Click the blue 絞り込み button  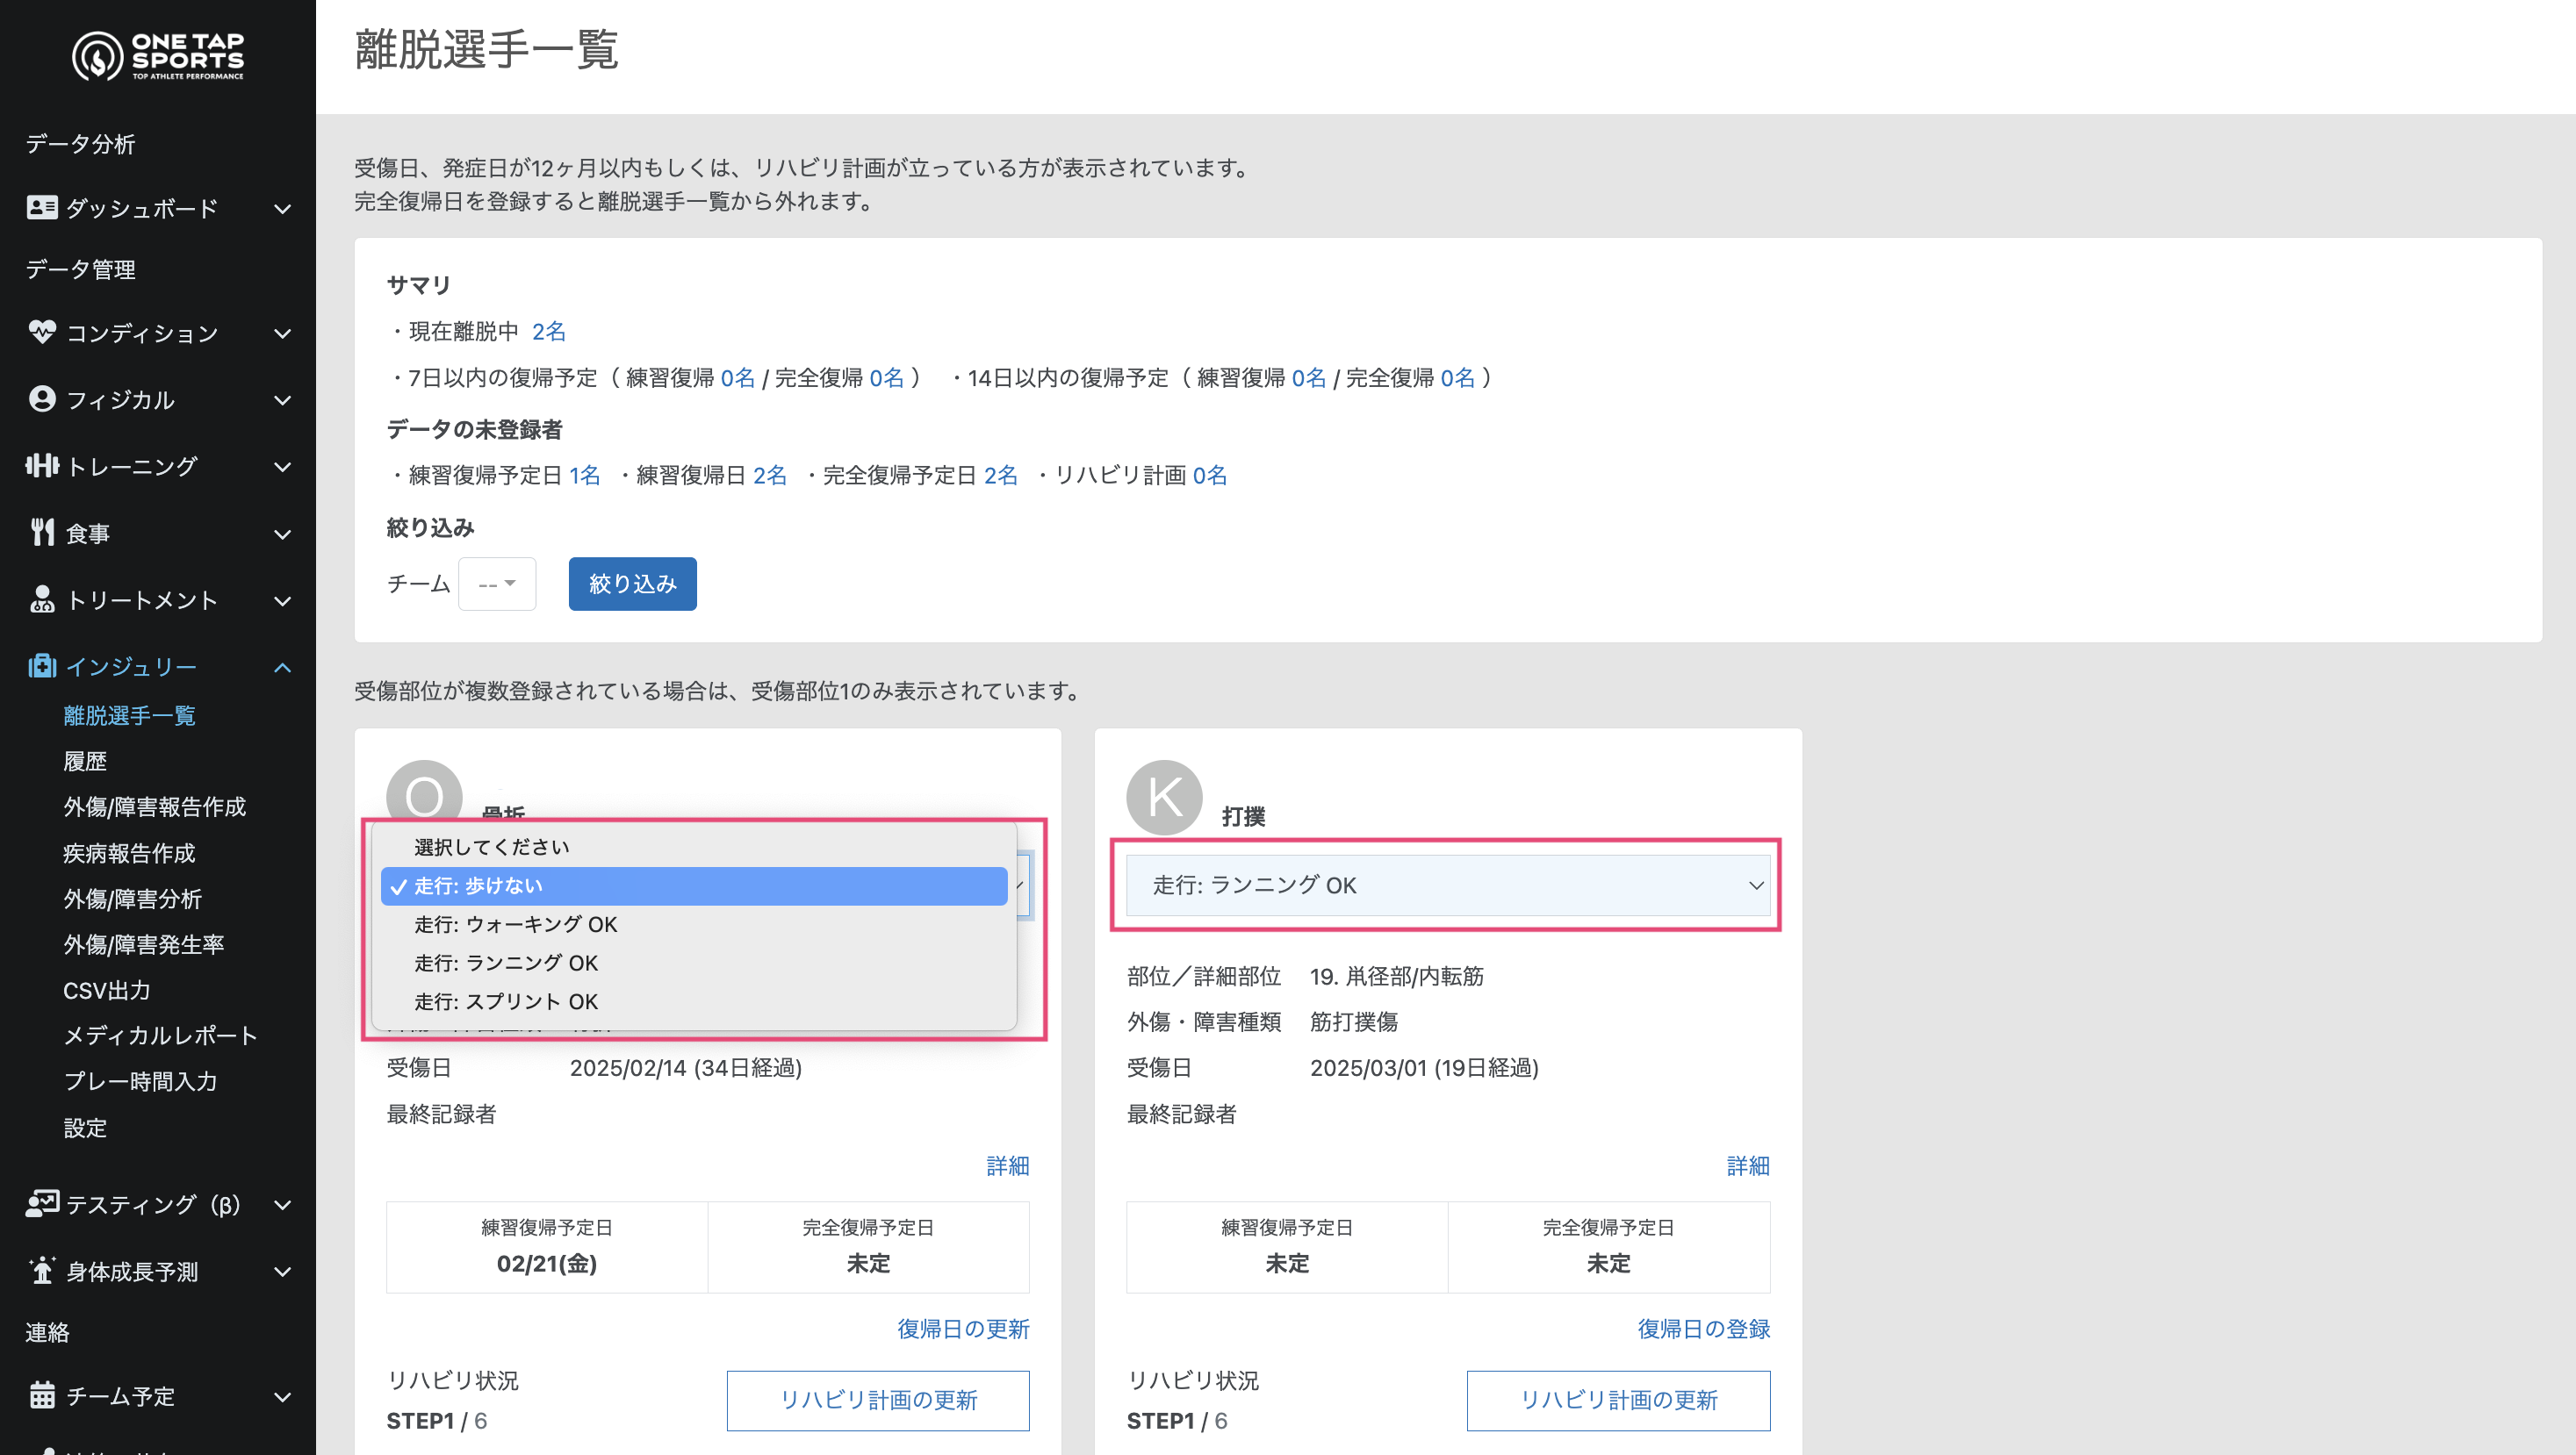point(632,584)
